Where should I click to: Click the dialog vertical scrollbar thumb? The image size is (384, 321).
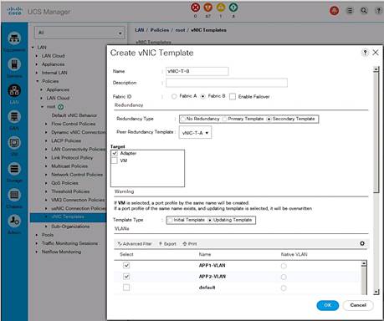pyautogui.click(x=376, y=132)
